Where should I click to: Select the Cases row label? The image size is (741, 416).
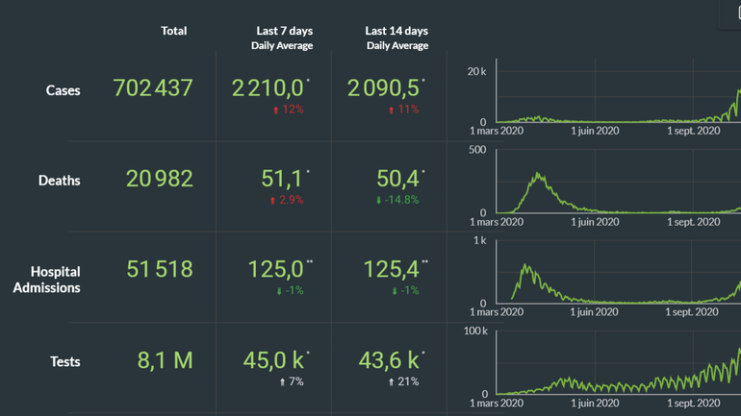click(64, 90)
